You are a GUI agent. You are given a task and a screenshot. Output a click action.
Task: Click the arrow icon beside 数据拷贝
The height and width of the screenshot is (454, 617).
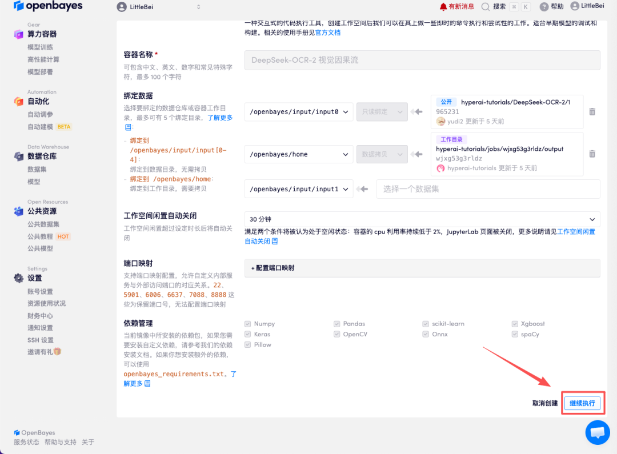[x=416, y=154]
